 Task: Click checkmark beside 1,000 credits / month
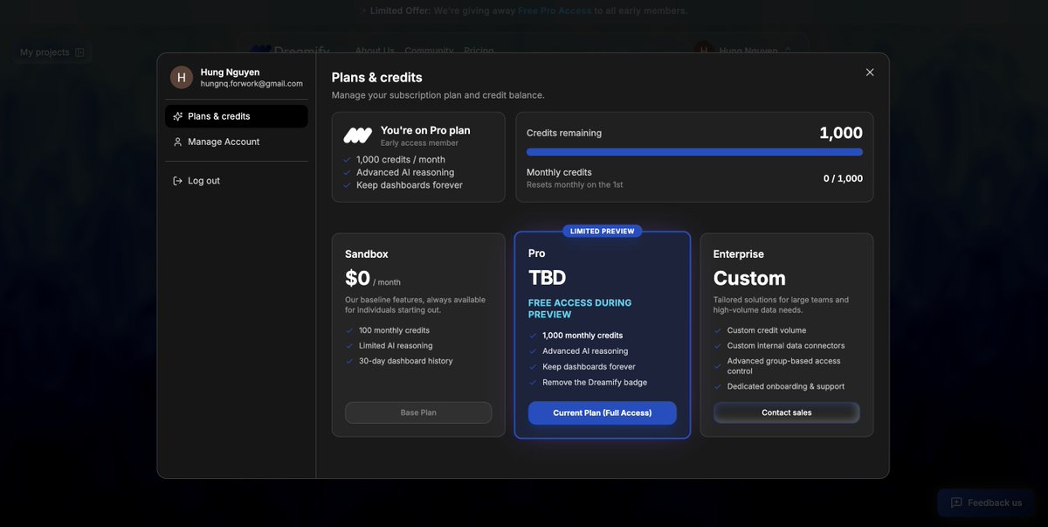[347, 160]
